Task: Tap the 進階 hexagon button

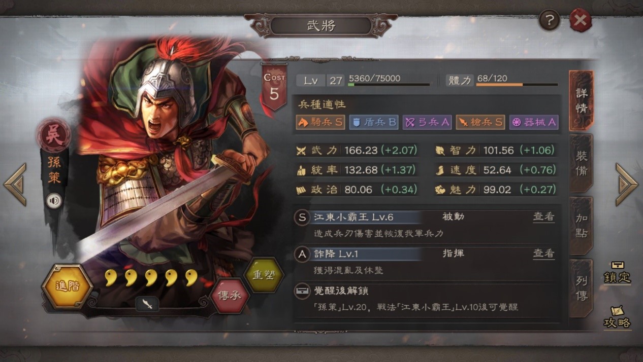Action: coord(67,286)
